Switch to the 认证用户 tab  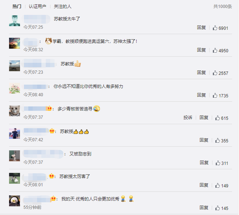pyautogui.click(x=37, y=6)
